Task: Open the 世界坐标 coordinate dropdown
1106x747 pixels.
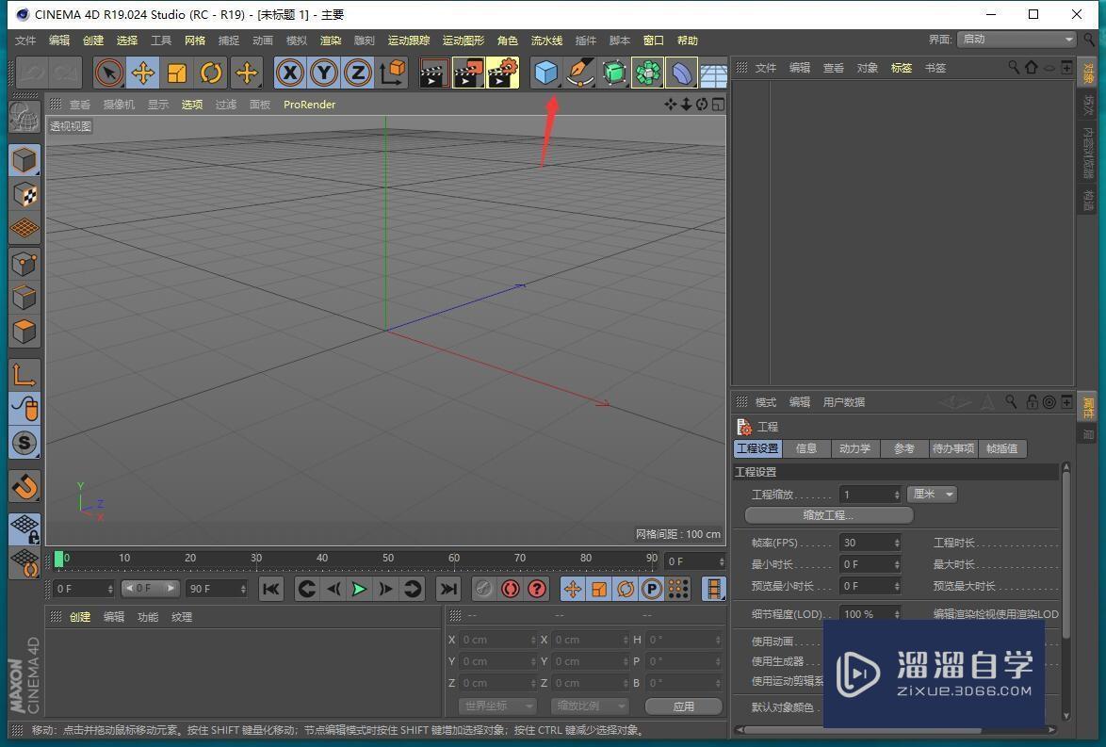Action: [x=496, y=706]
